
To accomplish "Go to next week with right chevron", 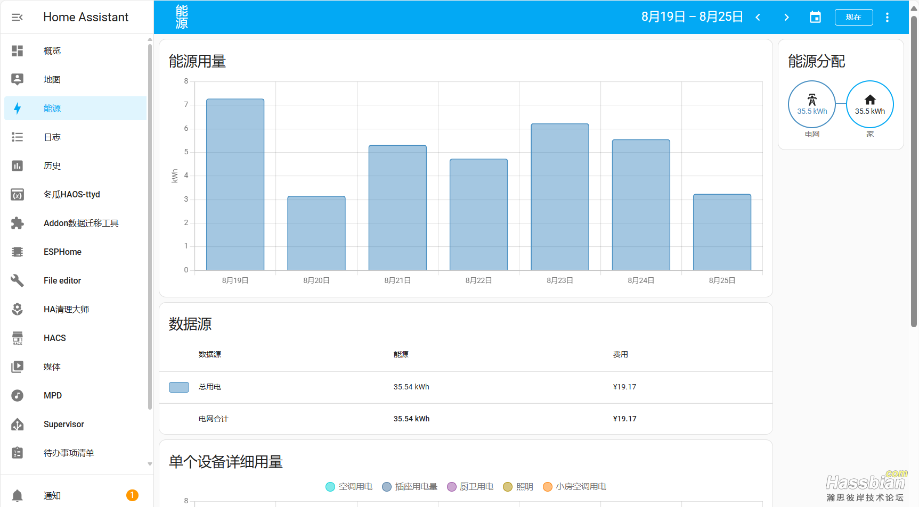I will click(x=786, y=17).
